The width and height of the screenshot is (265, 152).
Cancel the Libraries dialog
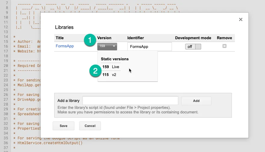point(90,126)
